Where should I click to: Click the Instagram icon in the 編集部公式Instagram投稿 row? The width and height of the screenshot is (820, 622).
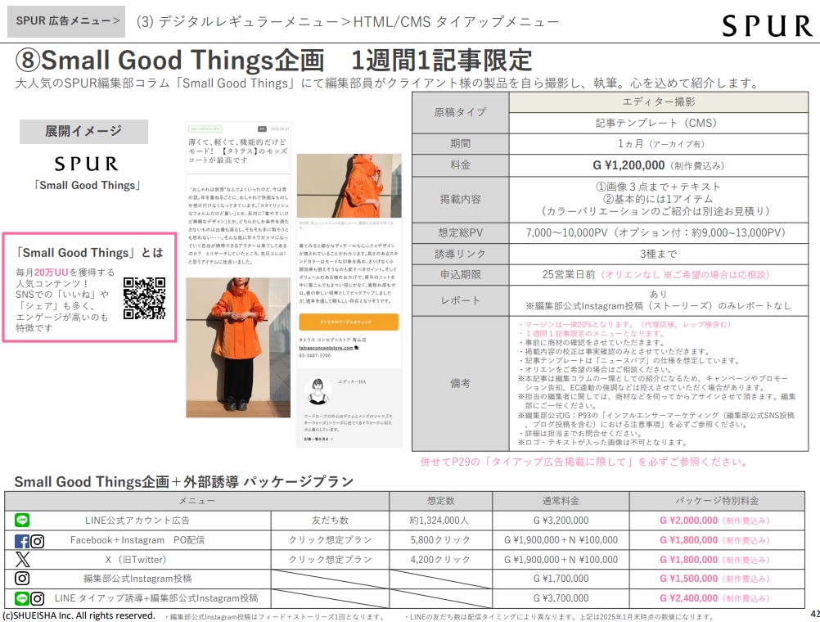pos(22,578)
